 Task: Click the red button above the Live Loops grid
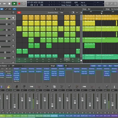pos(19,13)
